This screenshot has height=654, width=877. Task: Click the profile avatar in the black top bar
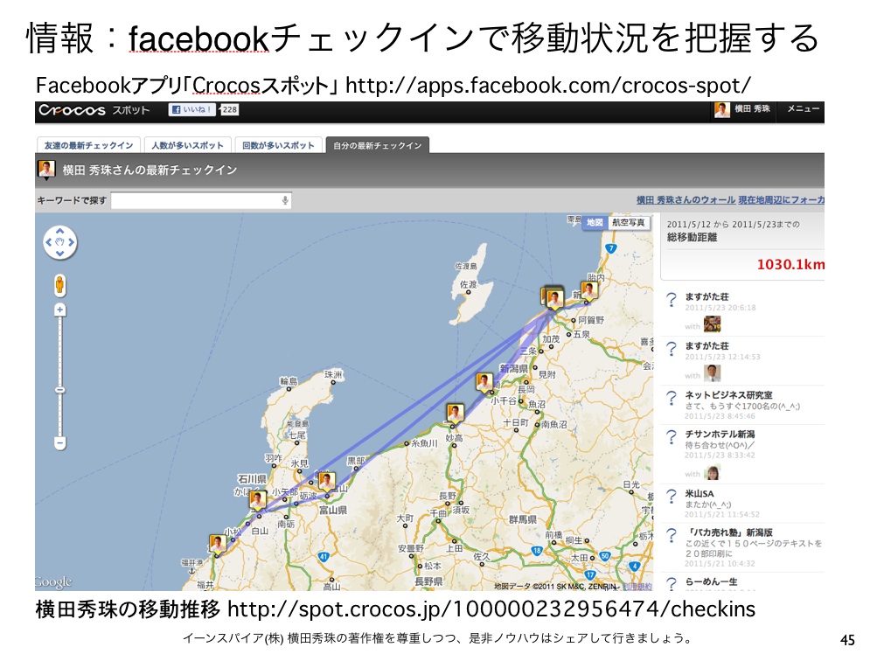click(x=722, y=109)
